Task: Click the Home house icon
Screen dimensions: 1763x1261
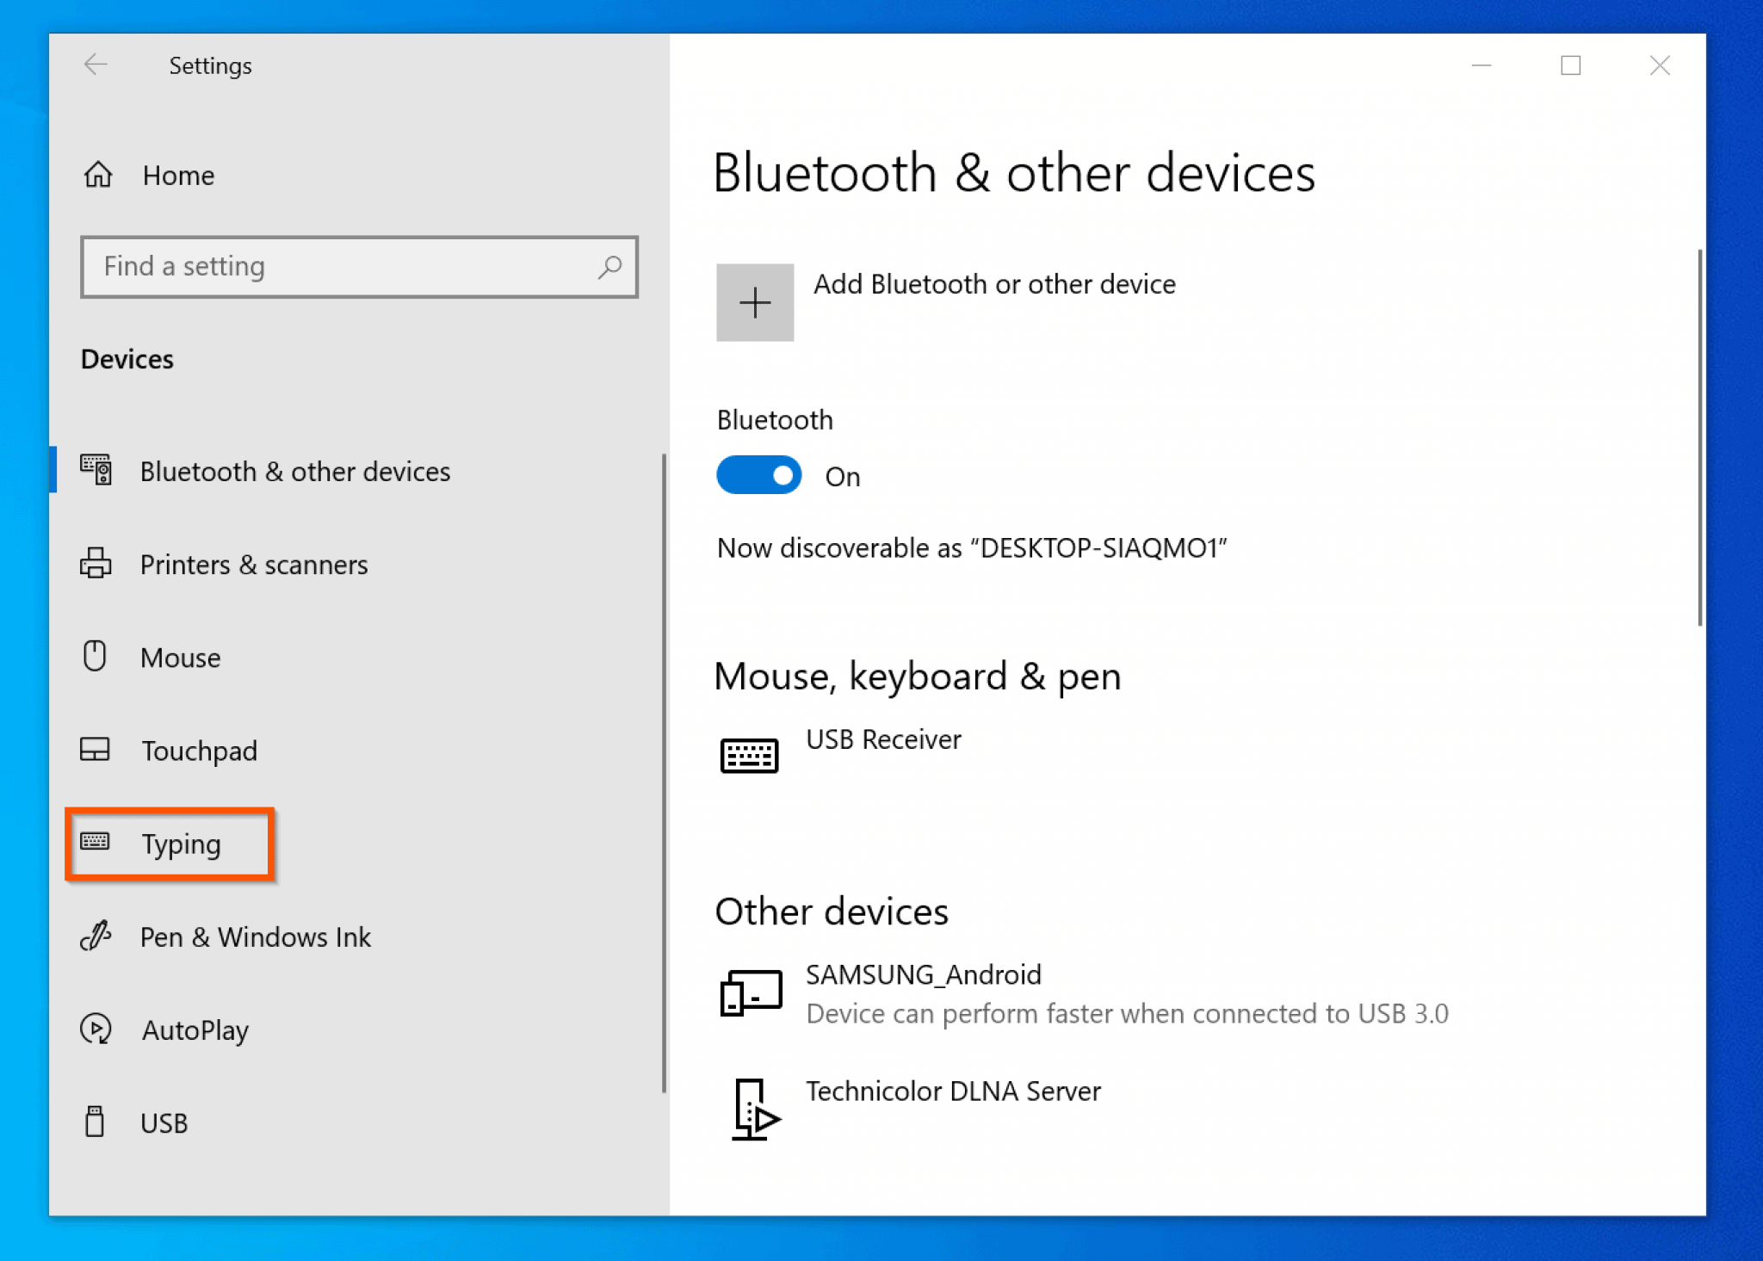Action: 98,174
